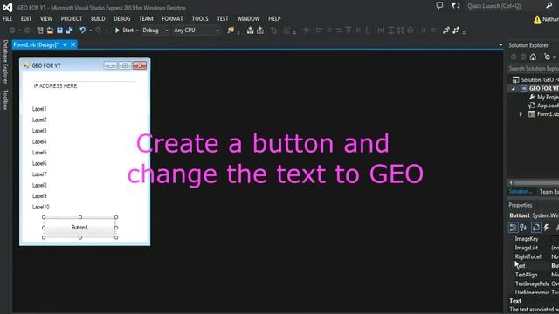Open the Find in Files folder icon
The image size is (559, 314).
pos(231,31)
